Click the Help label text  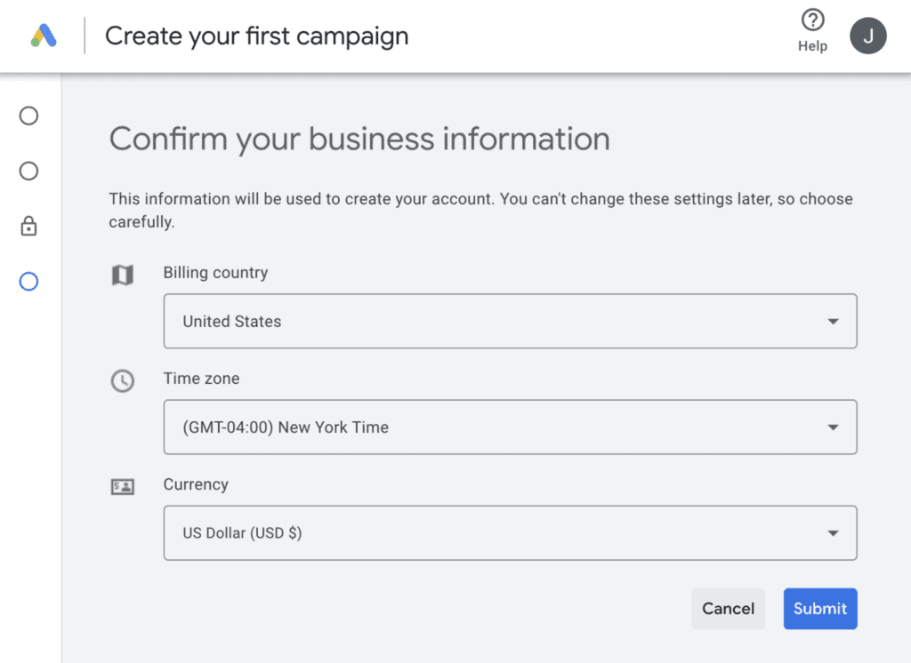click(x=812, y=47)
